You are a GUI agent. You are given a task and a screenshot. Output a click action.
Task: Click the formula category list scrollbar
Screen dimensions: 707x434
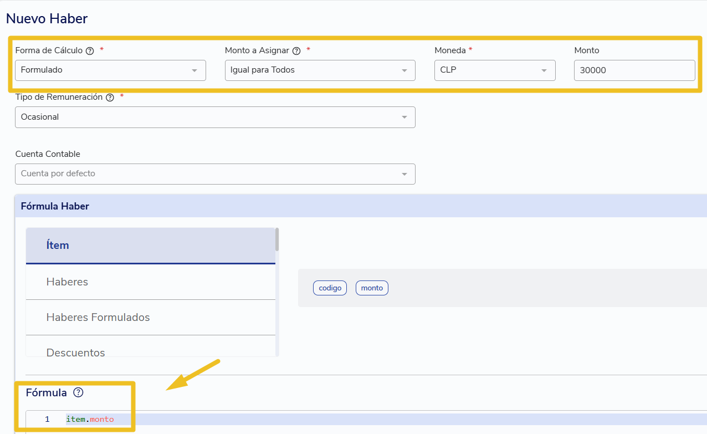tap(277, 239)
